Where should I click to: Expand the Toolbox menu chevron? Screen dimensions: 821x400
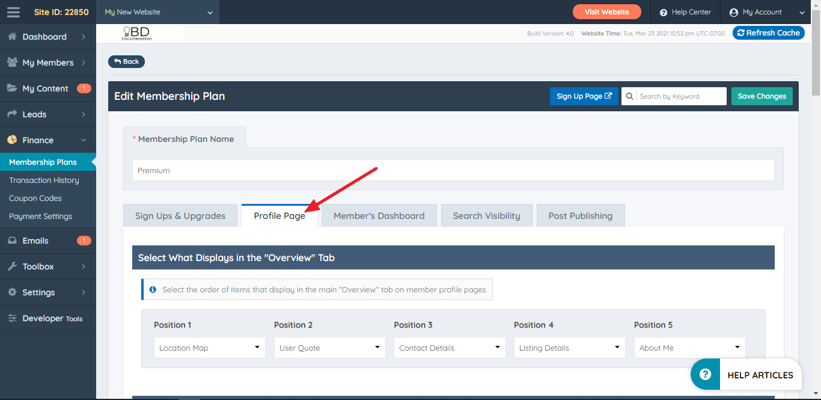tap(84, 266)
